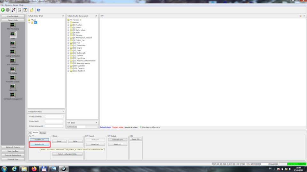Open the BMW E-Sys taskbar icon
The image size is (307, 172).
[64, 169]
